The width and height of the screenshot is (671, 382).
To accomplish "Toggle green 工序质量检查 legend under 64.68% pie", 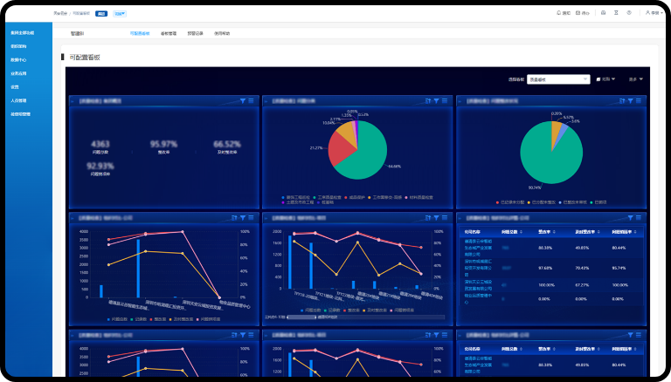I will (328, 197).
